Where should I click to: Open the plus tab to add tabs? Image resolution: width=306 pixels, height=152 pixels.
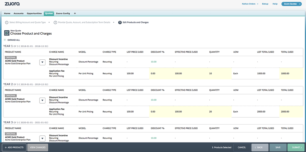(x=75, y=14)
